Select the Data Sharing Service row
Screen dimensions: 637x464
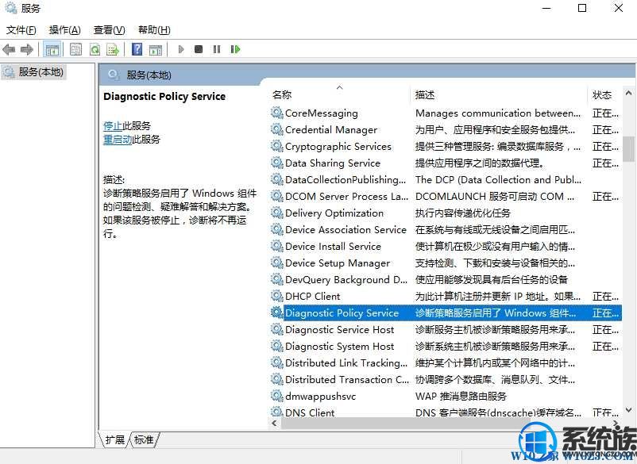(x=446, y=163)
